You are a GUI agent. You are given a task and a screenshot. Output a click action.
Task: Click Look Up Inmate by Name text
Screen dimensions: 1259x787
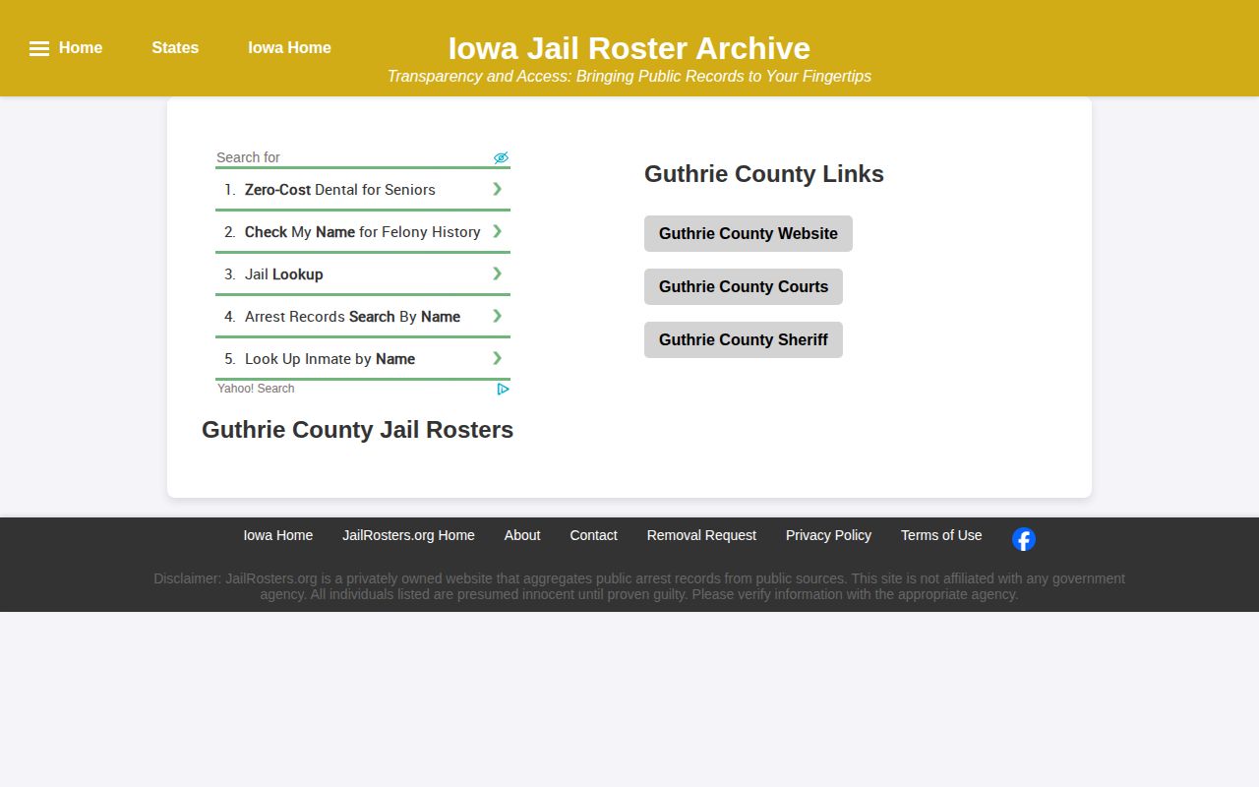coord(330,359)
